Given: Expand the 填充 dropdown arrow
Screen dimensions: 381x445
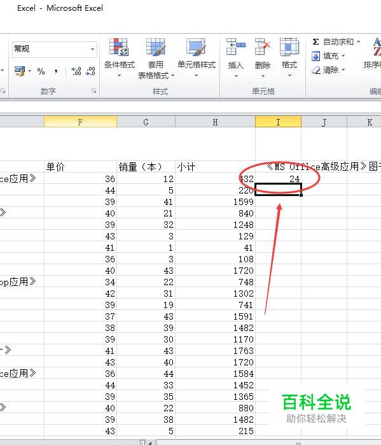Looking at the screenshot, I should click(x=343, y=56).
